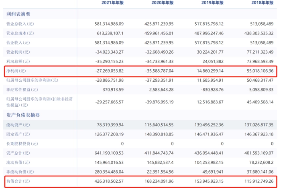Image resolution: width=281 pixels, height=188 pixels.
Task: Click the 利润表摘要 section heading
Action: point(18,13)
